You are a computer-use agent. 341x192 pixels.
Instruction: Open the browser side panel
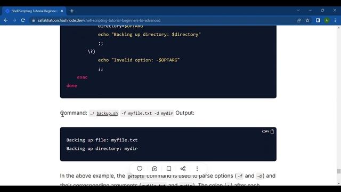(318, 20)
